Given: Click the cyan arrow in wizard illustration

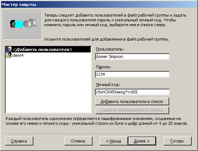Looking at the screenshot, I should point(19,24).
